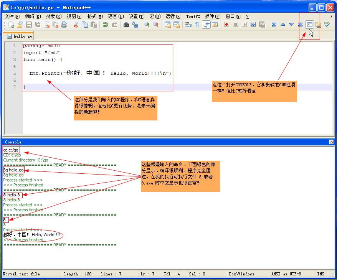Click the ABC spell-check icon
This screenshot has height=280, width=337.
coord(327,25)
